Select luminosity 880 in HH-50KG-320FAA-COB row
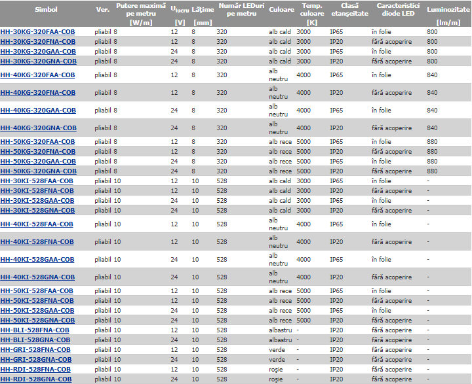The width and height of the screenshot is (472, 384). (432, 142)
